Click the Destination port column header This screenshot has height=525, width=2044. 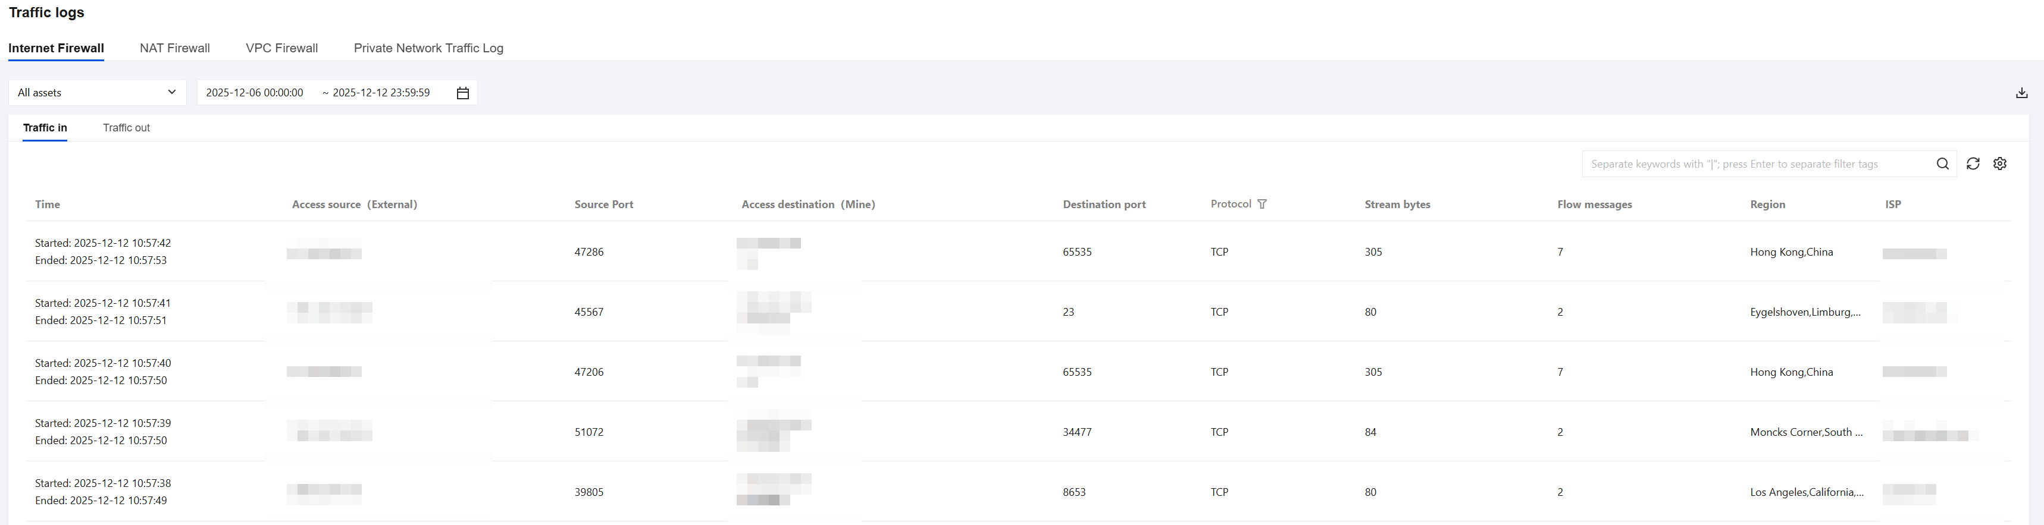1104,205
